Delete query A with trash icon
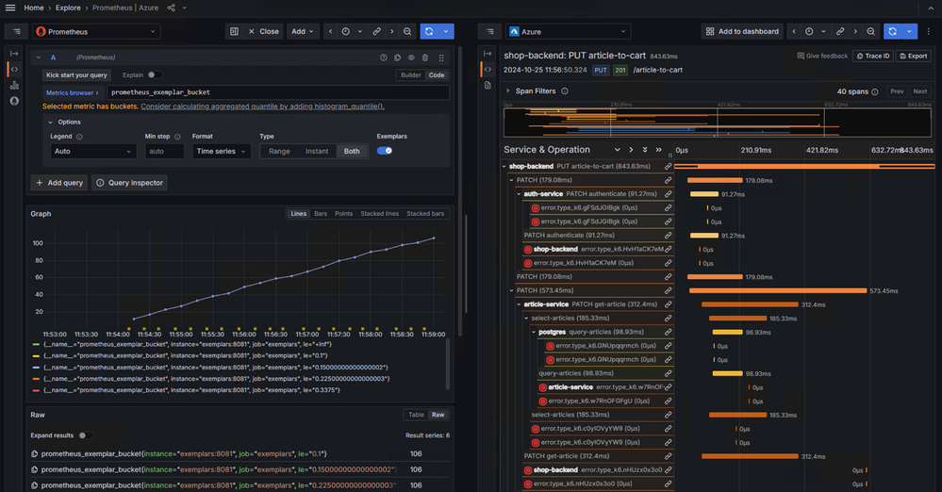The height and width of the screenshot is (492, 942). (x=426, y=57)
